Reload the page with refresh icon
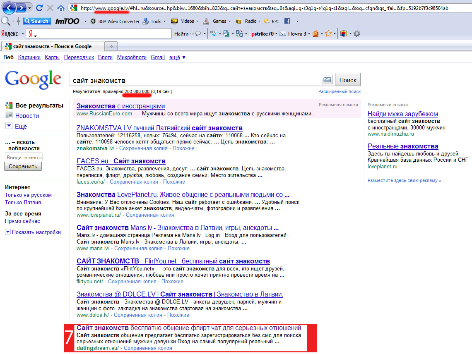Viewport: 472px width, 354px height. [39, 8]
